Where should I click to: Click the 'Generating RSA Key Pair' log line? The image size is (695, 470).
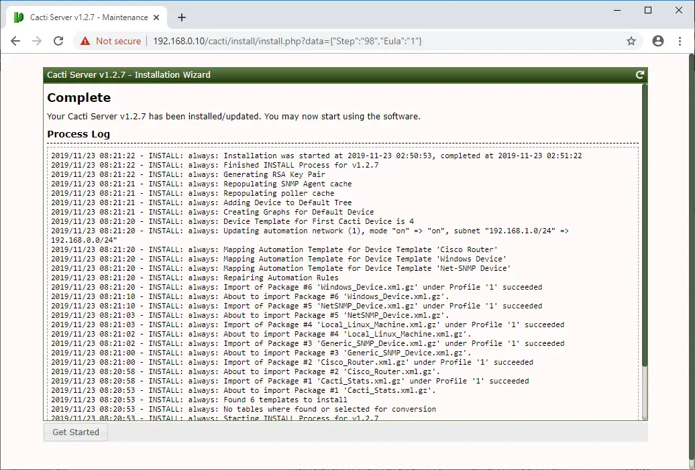188,174
